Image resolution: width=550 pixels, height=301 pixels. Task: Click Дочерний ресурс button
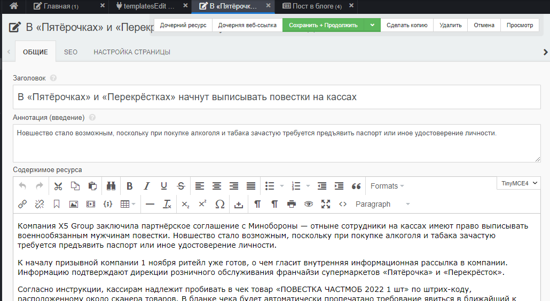[183, 25]
